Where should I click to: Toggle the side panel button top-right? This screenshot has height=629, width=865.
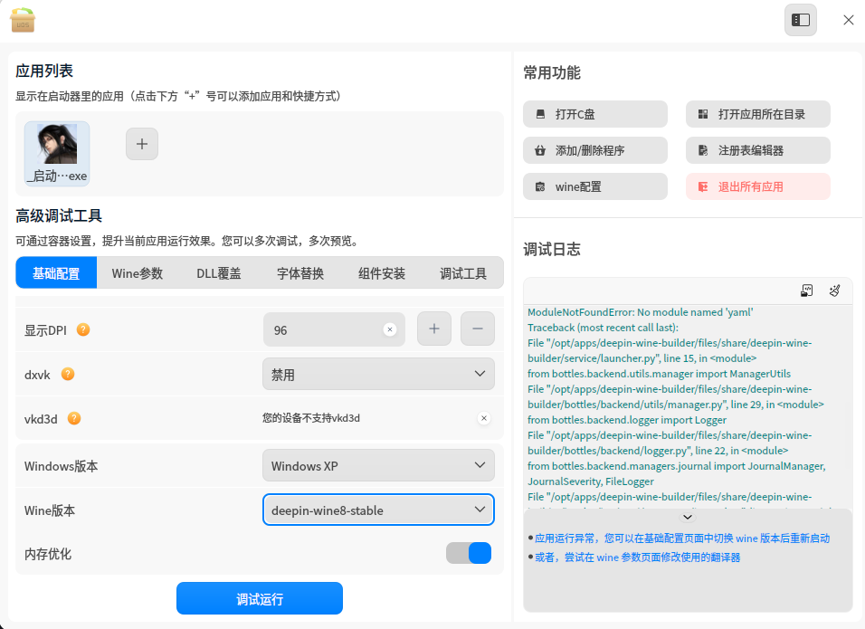click(800, 19)
